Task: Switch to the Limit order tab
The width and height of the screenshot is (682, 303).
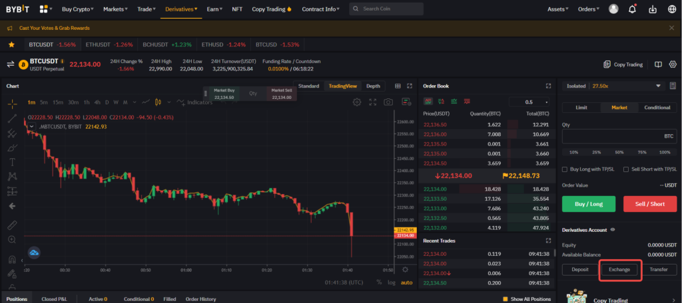Action: pyautogui.click(x=581, y=107)
